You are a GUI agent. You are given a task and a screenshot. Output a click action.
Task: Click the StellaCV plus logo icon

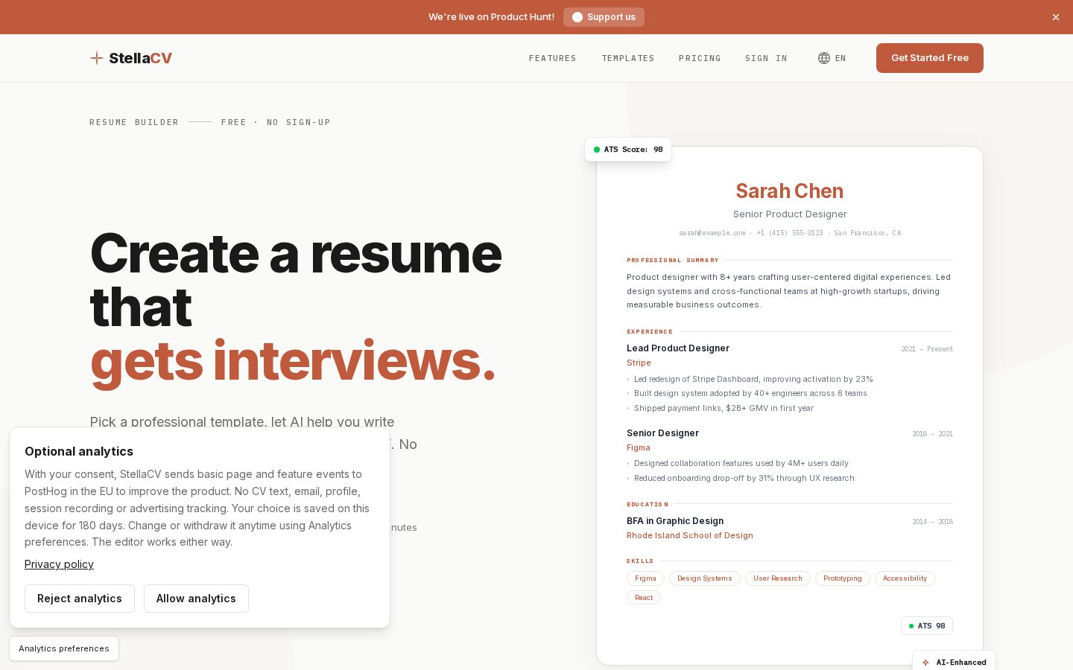pyautogui.click(x=97, y=58)
